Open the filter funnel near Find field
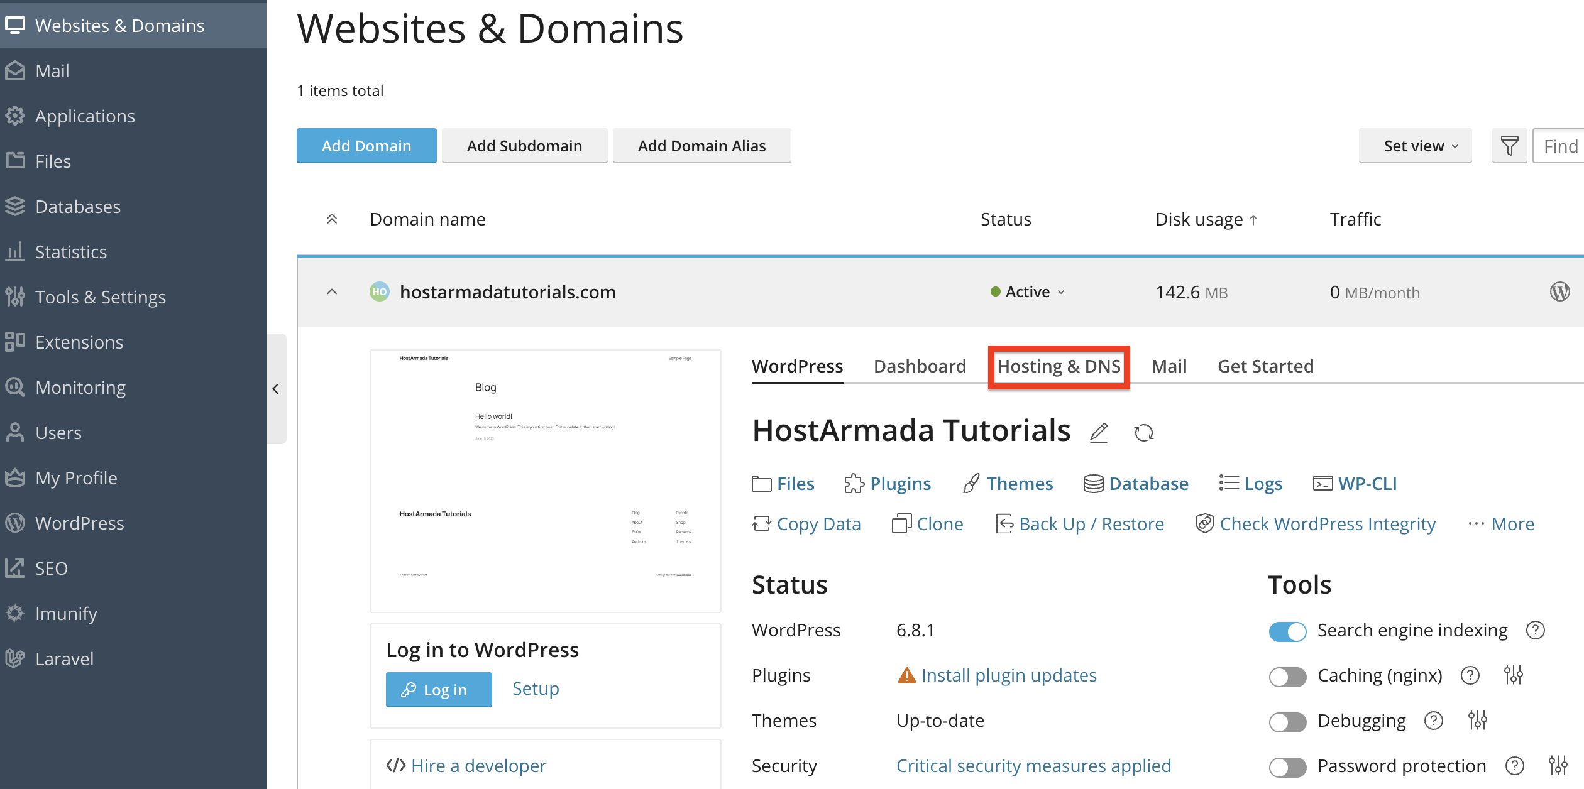The height and width of the screenshot is (789, 1584). click(1510, 145)
